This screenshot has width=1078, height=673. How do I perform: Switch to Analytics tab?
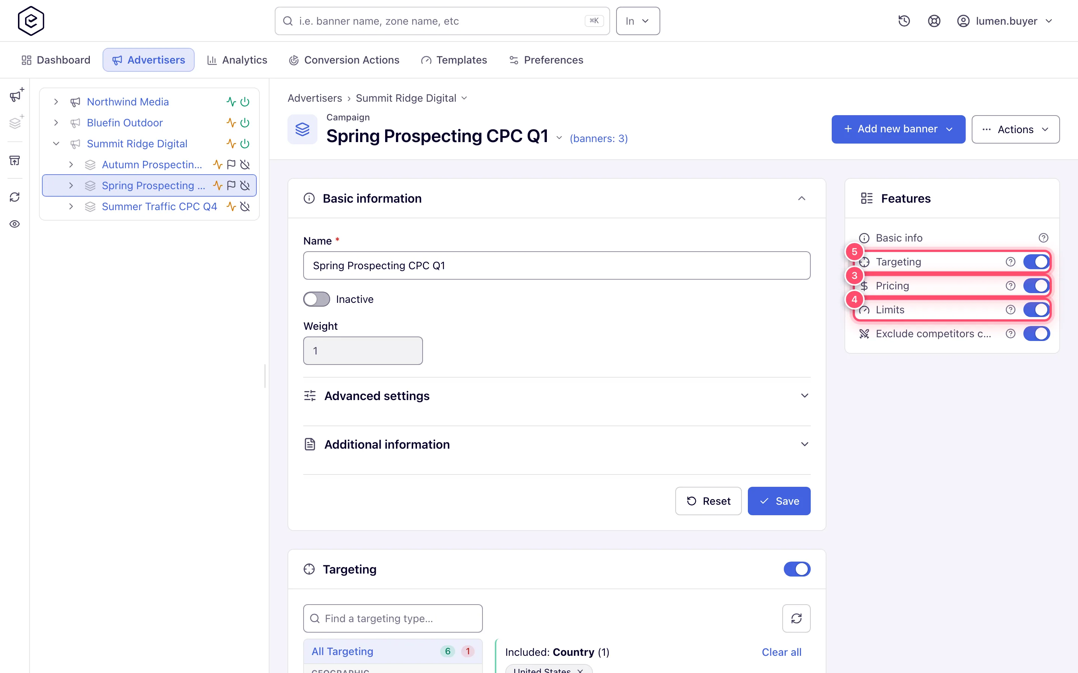click(237, 60)
